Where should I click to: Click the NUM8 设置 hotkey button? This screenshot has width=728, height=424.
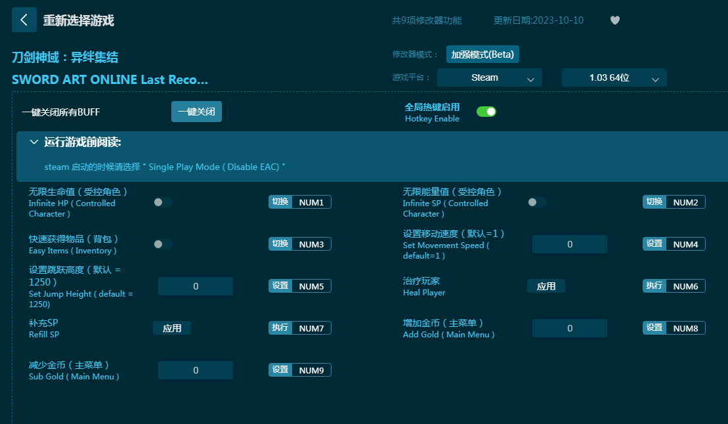pos(674,328)
